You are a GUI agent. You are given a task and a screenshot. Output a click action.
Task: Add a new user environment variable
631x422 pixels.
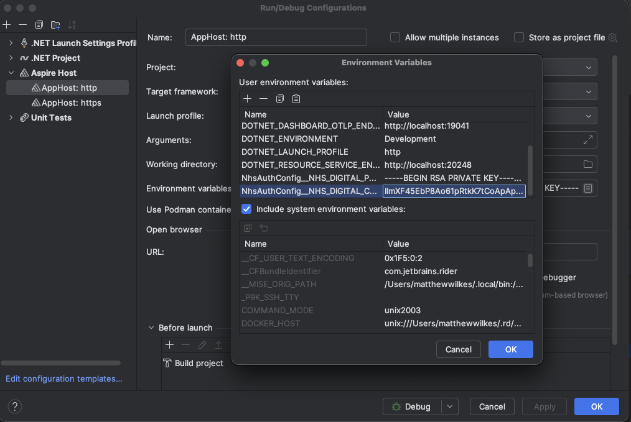(x=247, y=99)
